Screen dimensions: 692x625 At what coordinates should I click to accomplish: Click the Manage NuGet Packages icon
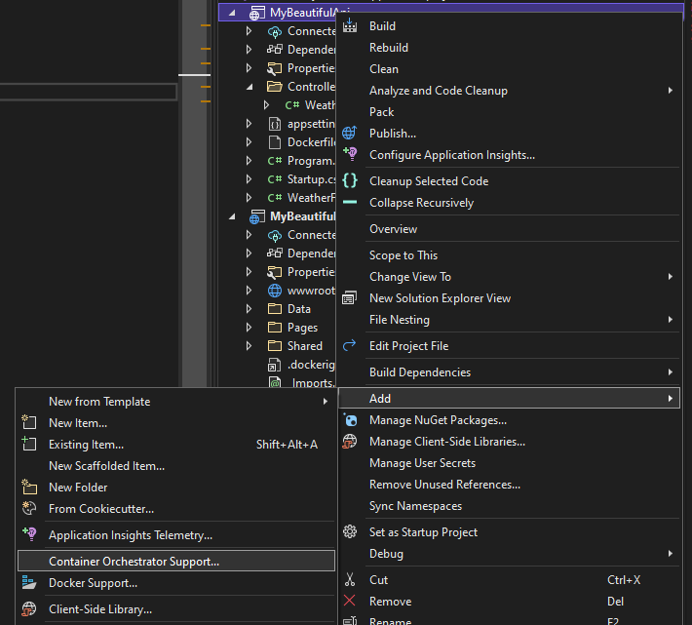click(351, 420)
